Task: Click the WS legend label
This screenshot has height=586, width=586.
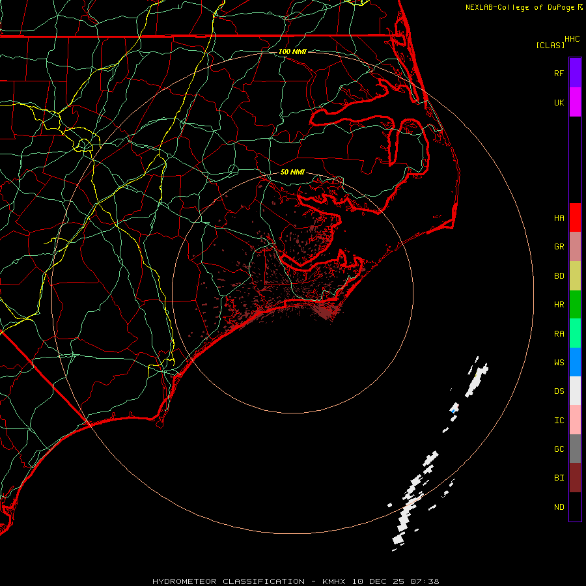Action: [559, 363]
